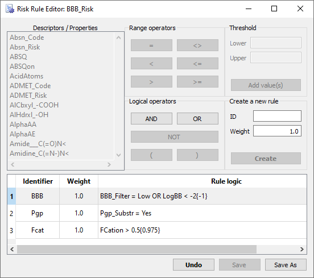Click the rules table horizontal scrollbar thumb
This screenshot has height=278, width=314.
[137, 249]
